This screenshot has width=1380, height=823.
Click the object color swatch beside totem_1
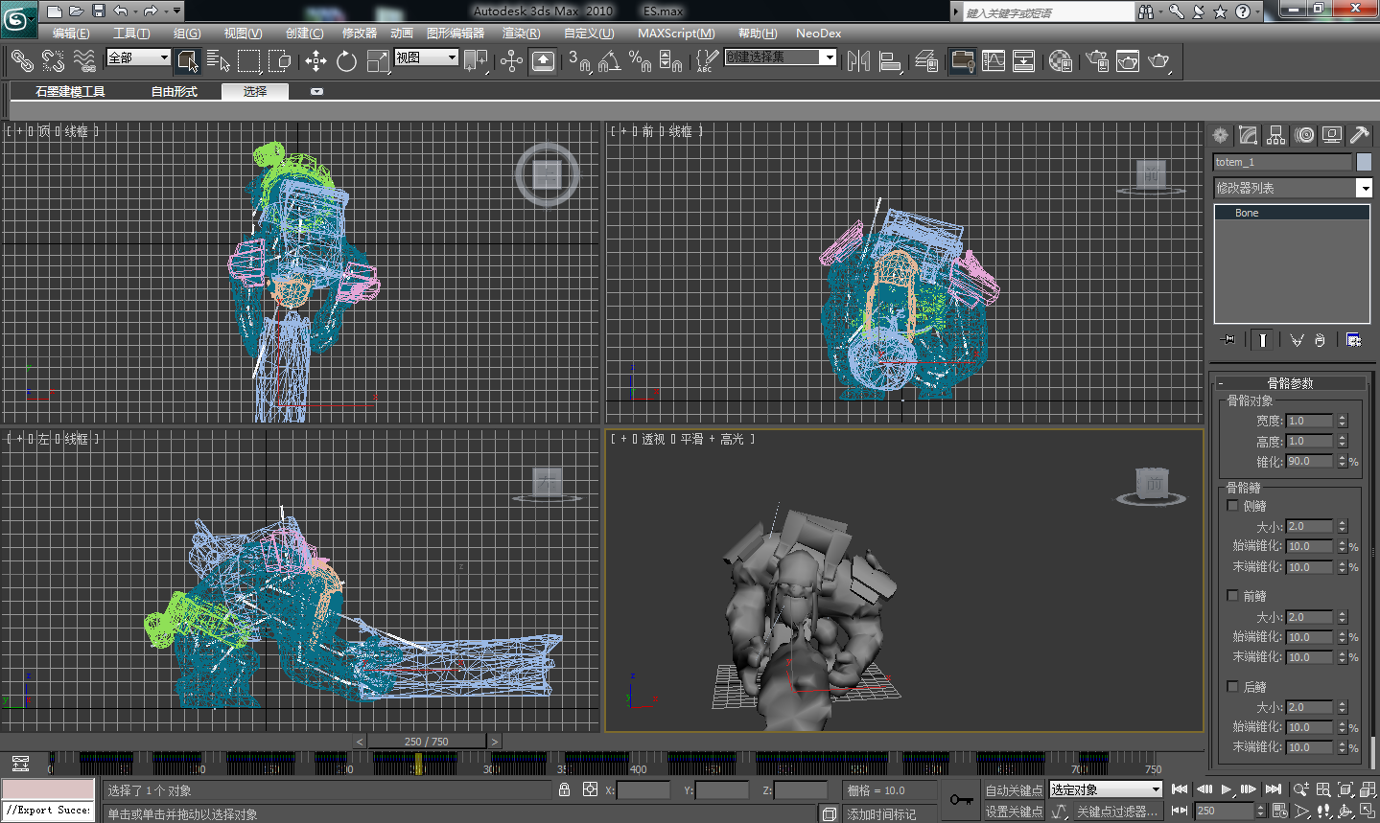point(1364,162)
